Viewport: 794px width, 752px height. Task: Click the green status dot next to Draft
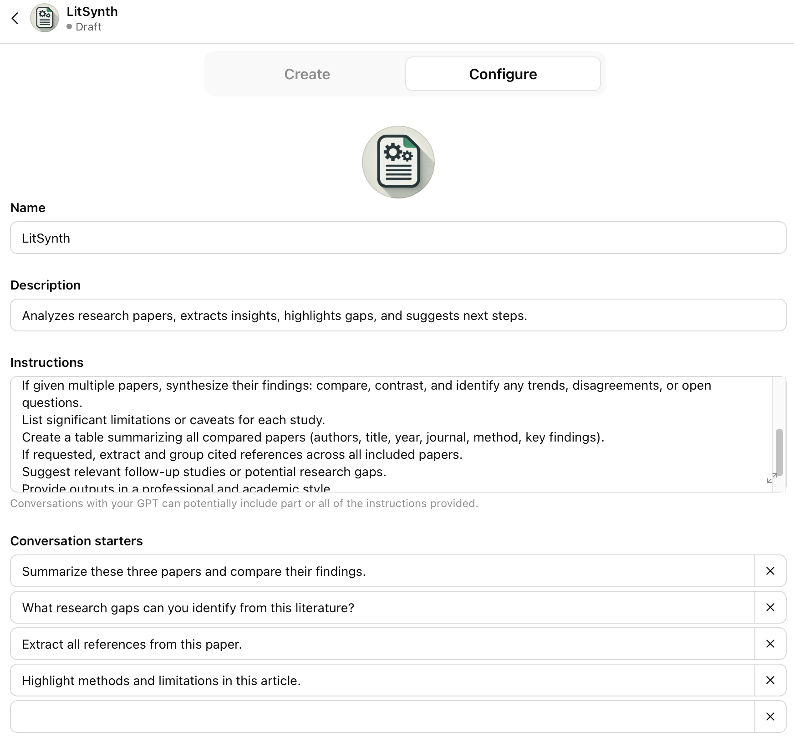pyautogui.click(x=69, y=27)
